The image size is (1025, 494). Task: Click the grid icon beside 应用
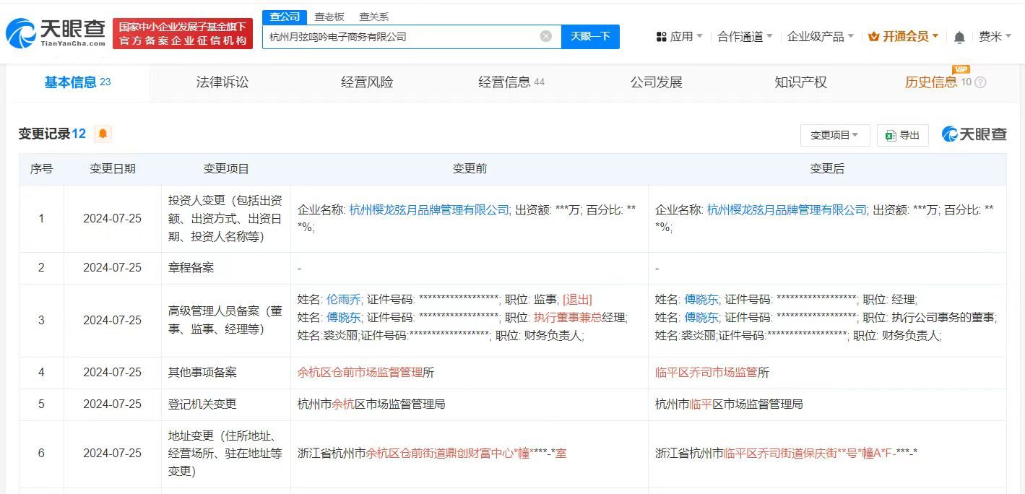click(x=662, y=35)
